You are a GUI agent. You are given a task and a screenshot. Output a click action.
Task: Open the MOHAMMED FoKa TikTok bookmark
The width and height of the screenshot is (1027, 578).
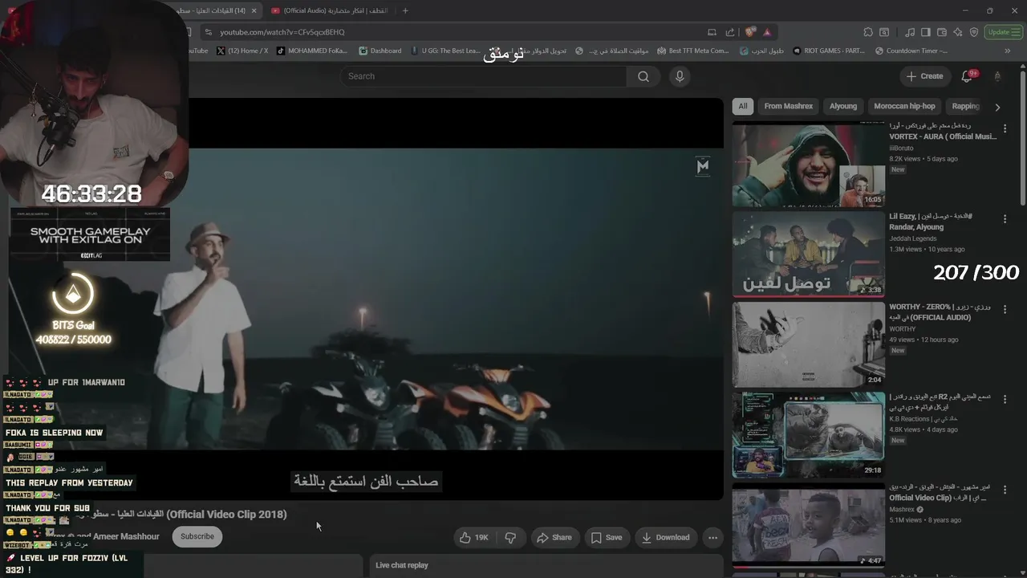click(x=312, y=51)
